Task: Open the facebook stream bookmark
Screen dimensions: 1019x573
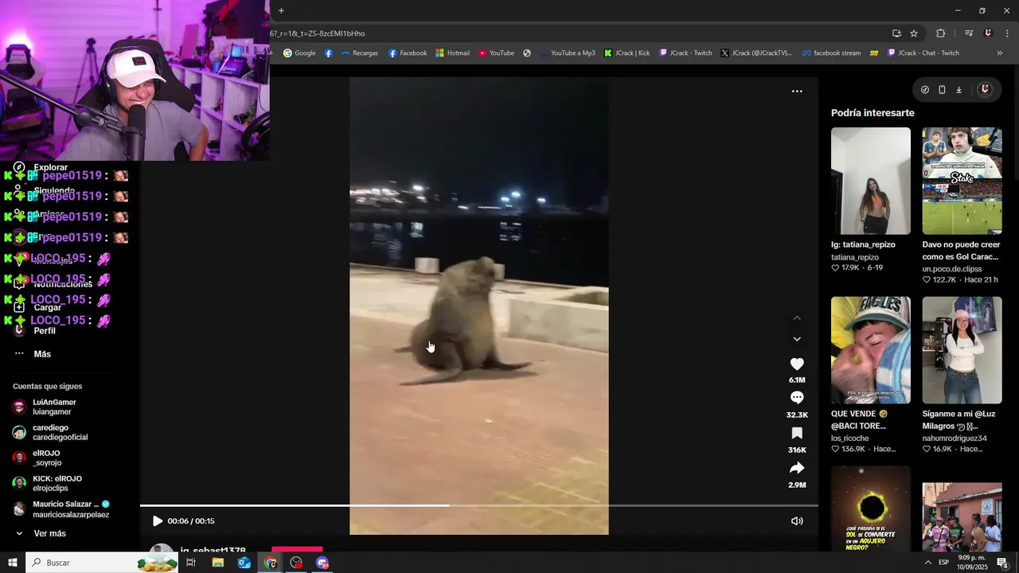Action: click(831, 53)
